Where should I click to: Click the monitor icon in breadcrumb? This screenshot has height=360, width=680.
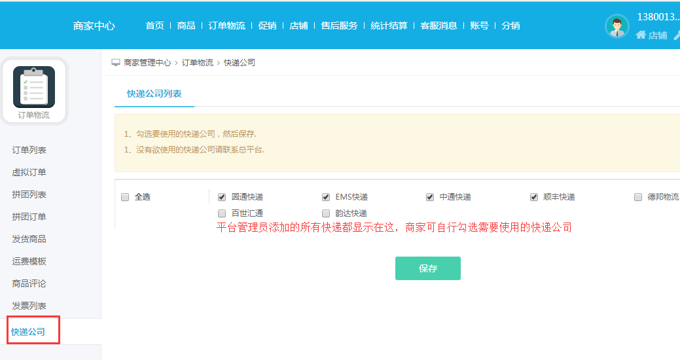[116, 63]
